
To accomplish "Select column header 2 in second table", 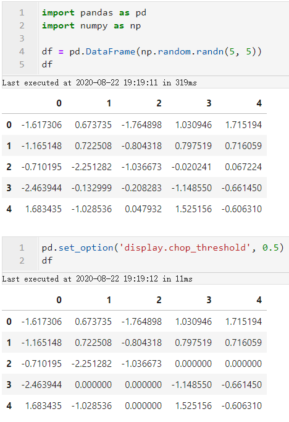I will pyautogui.click(x=159, y=300).
